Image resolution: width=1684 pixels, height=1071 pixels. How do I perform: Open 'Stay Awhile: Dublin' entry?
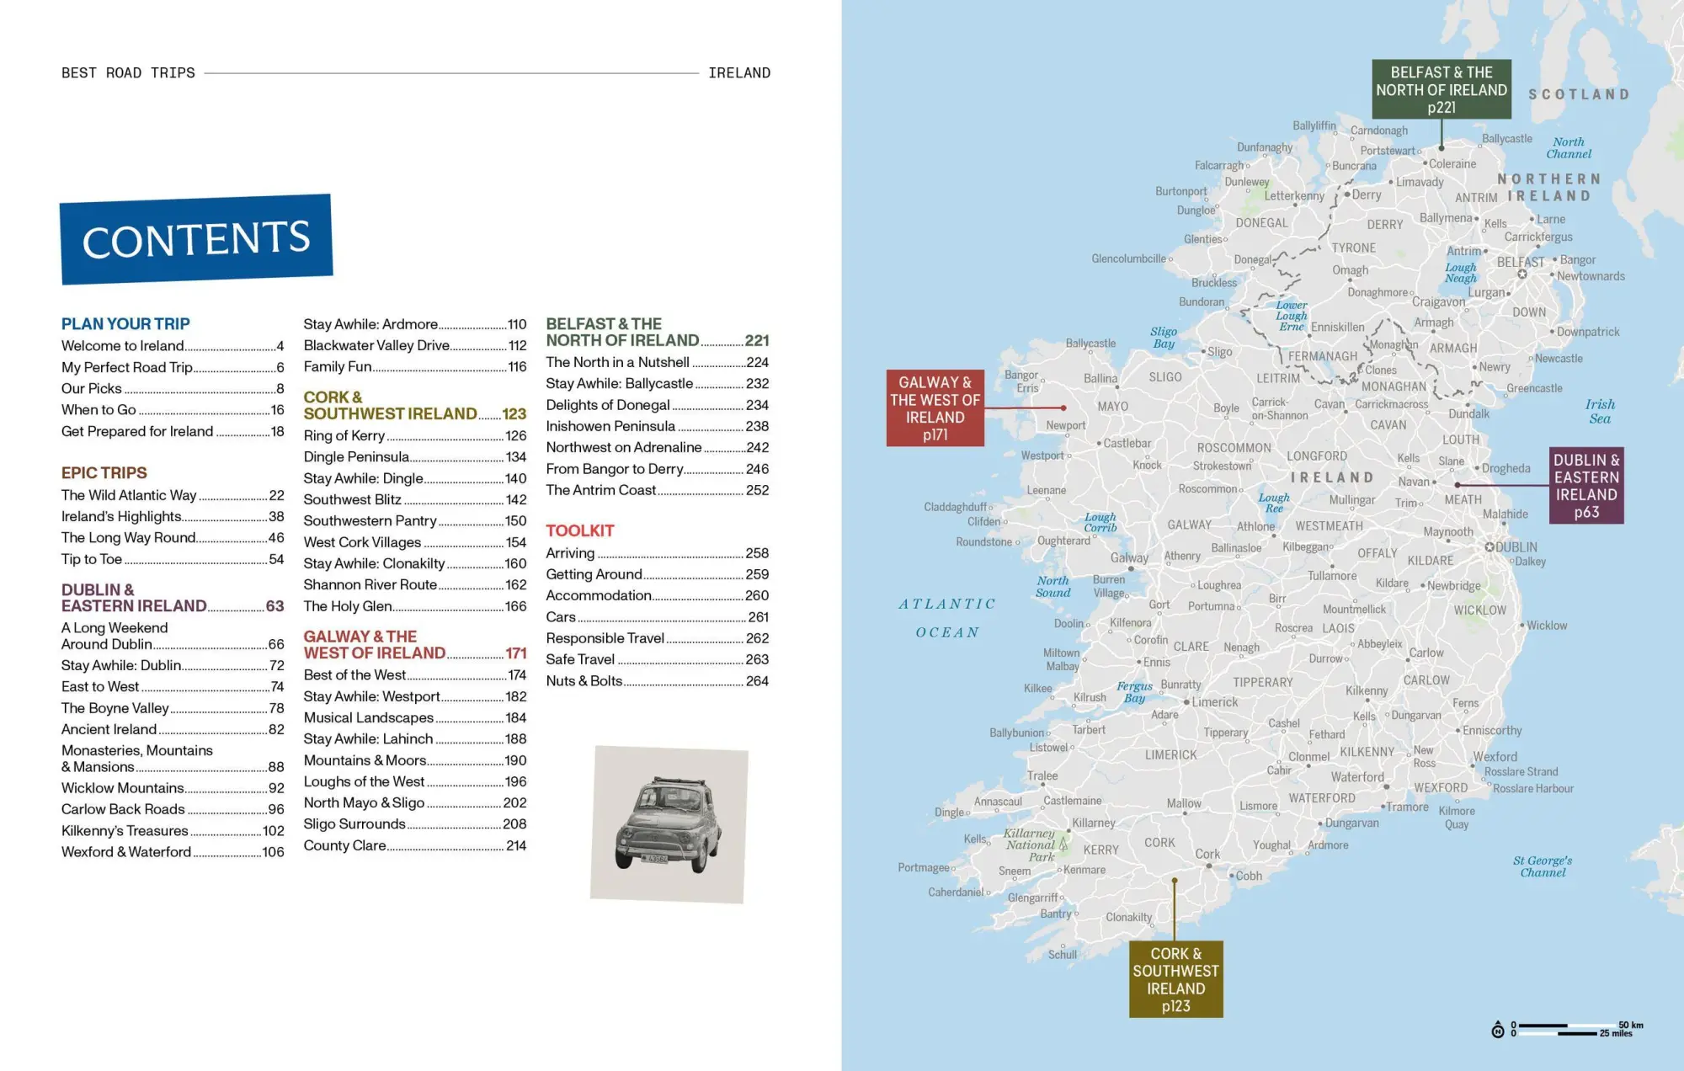point(173,665)
